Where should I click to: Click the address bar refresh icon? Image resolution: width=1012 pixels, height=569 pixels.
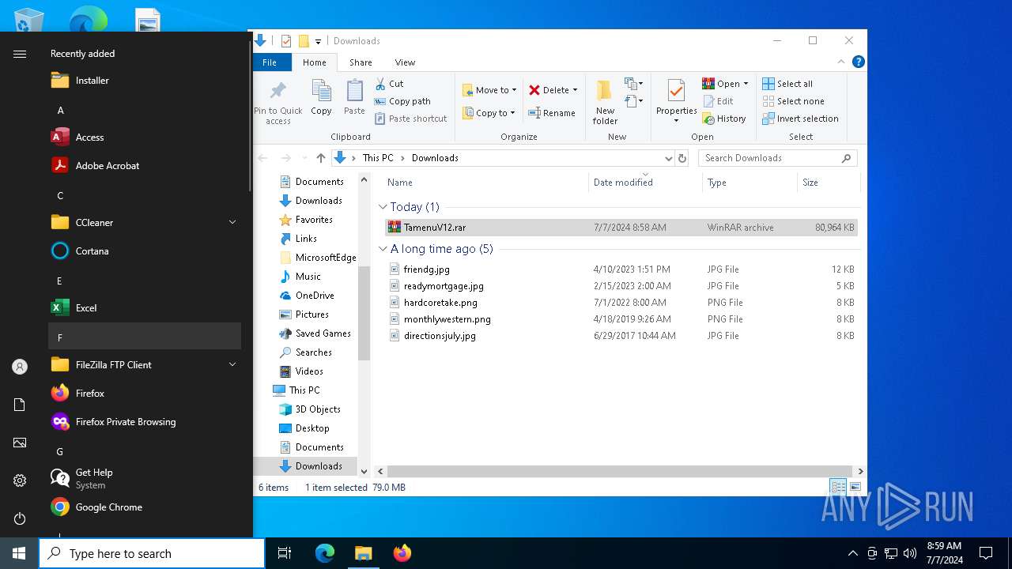pos(682,158)
